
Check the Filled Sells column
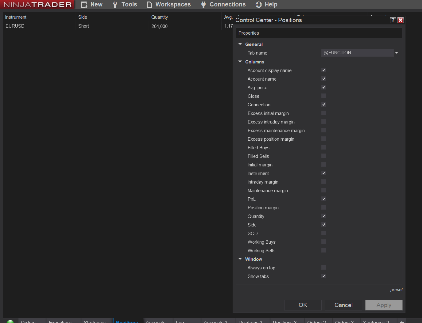[x=323, y=156]
